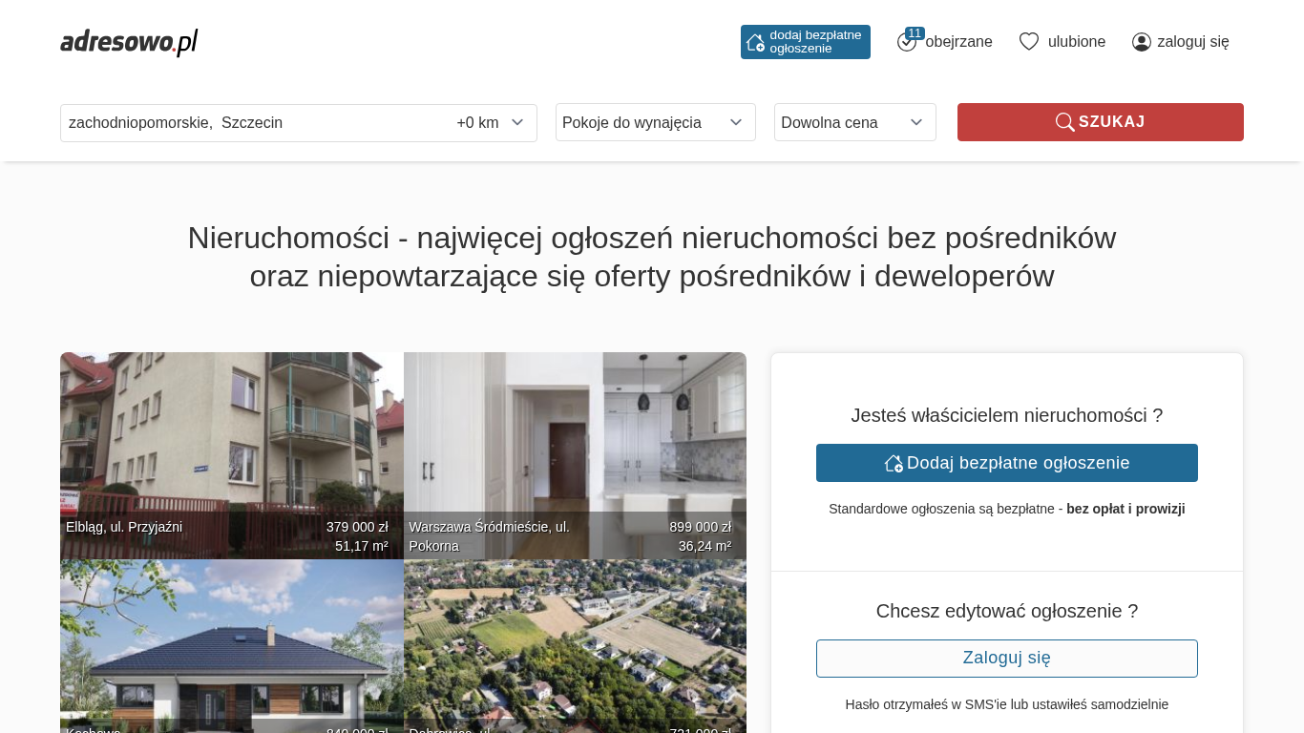1304x733 pixels.
Task: Click the heart favorites icon
Action: [x=1028, y=42]
